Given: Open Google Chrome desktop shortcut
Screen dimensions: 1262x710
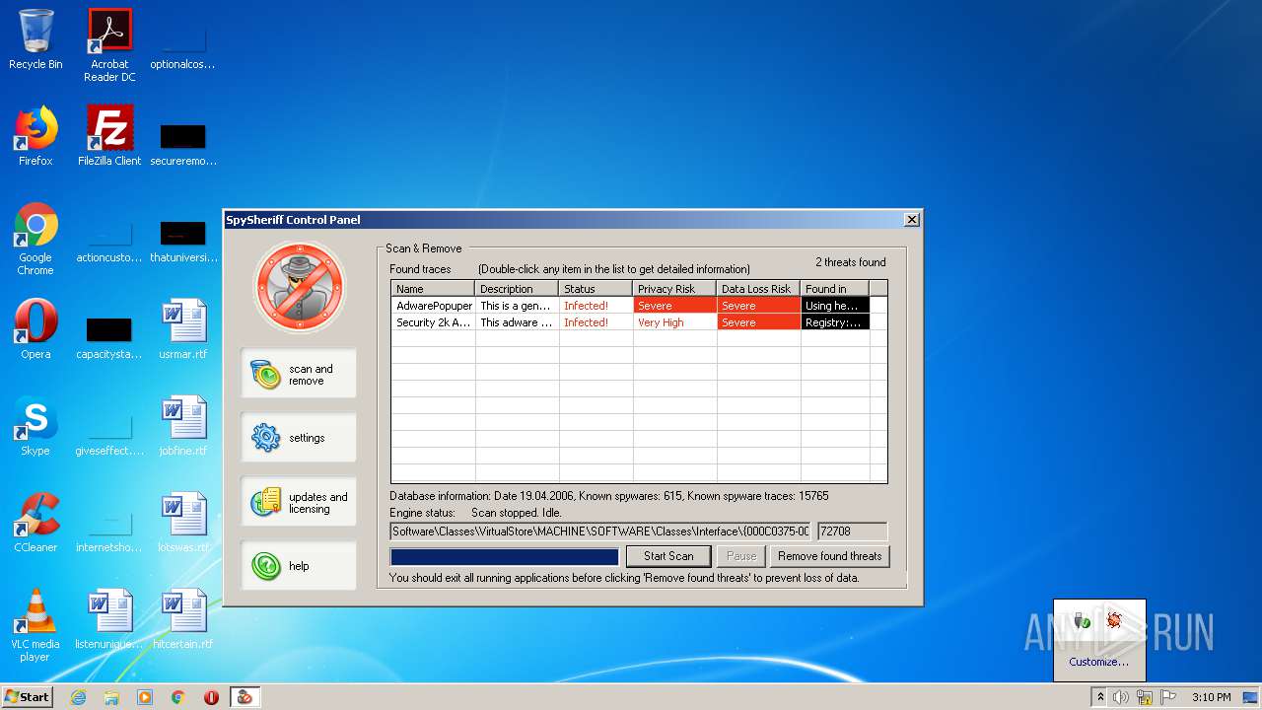Looking at the screenshot, I should click(x=35, y=239).
